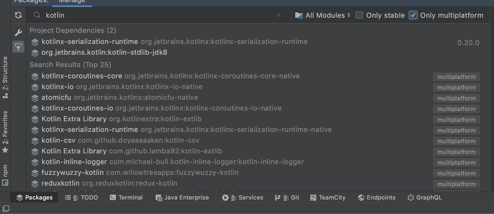
Task: Click multiplatform badge for reduxkotlin
Action: (456, 184)
